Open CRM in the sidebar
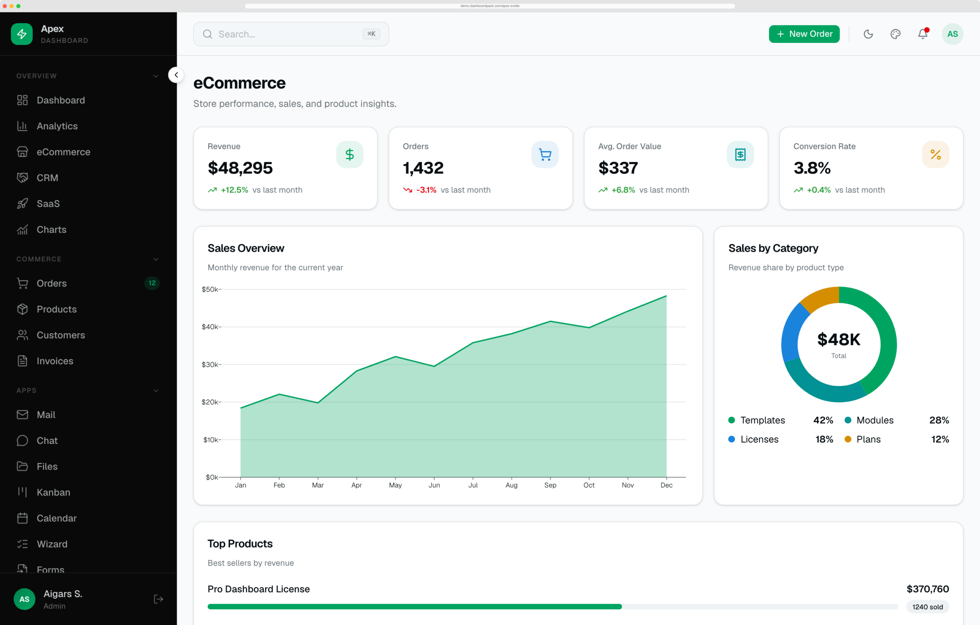 tap(88, 178)
